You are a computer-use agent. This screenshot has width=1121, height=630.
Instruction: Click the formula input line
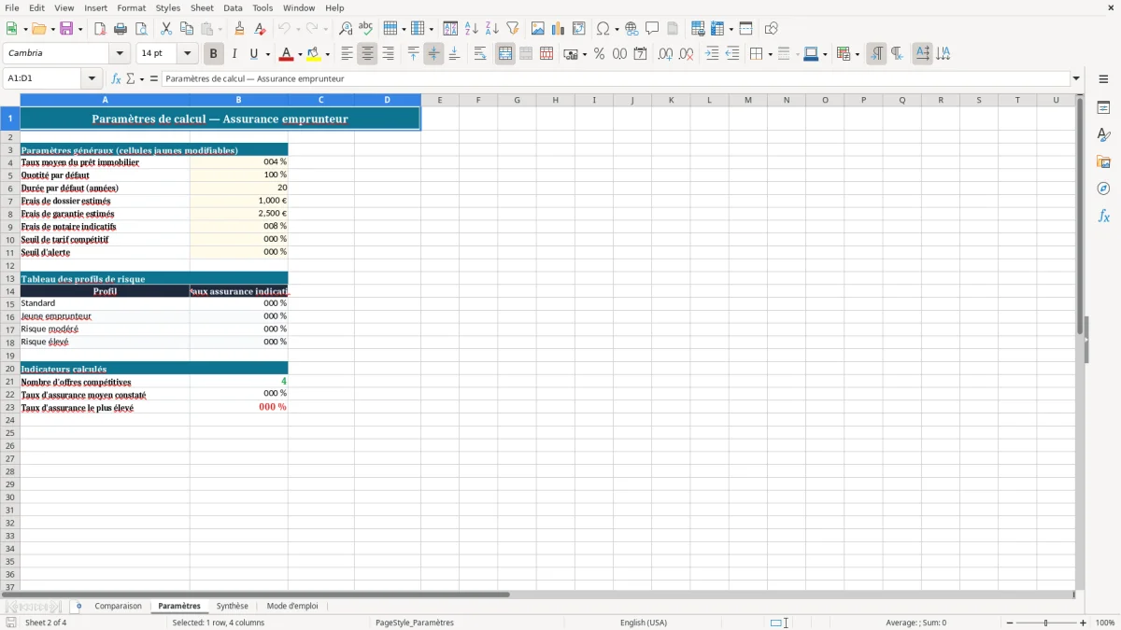[x=615, y=78]
